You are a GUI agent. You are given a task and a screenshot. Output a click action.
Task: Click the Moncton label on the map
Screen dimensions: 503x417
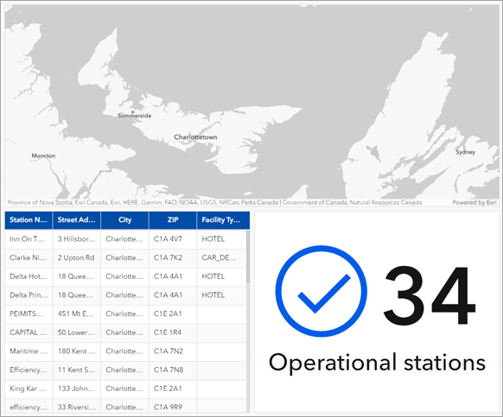click(x=43, y=155)
